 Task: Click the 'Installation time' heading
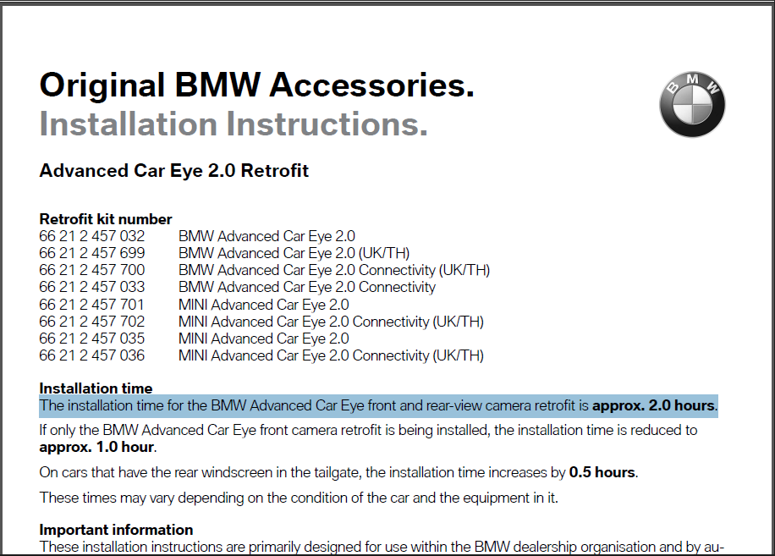coord(96,388)
